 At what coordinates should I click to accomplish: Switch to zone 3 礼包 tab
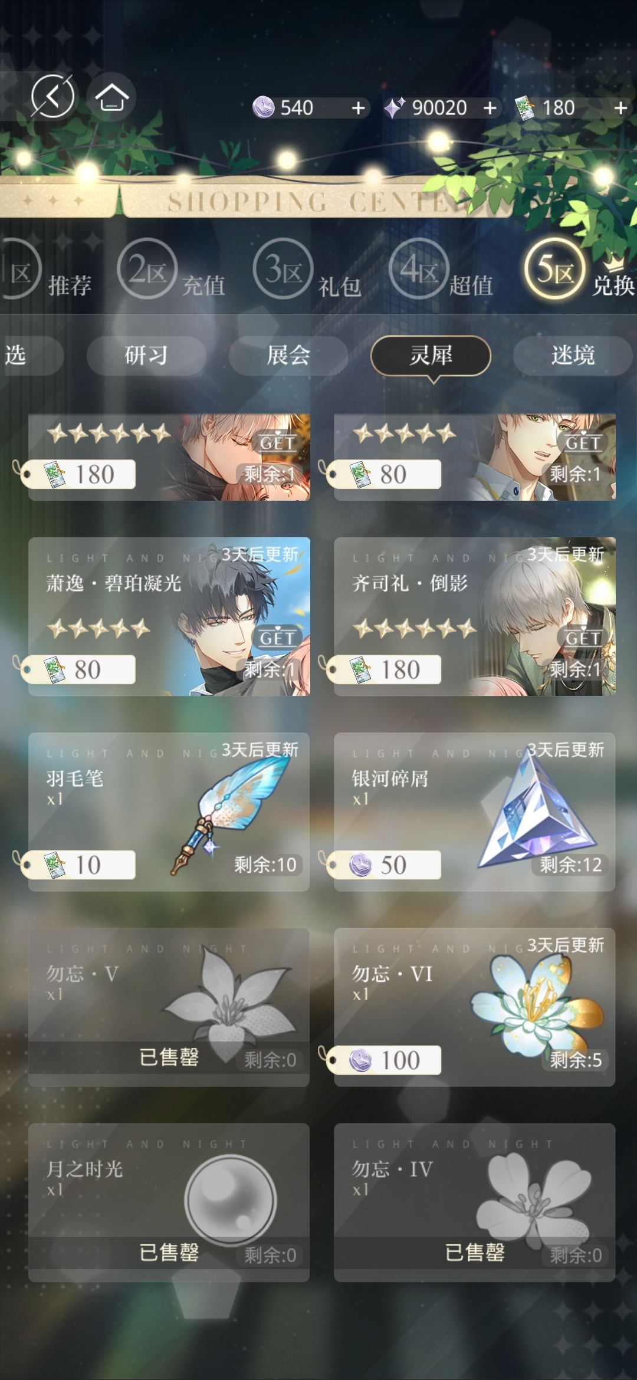[307, 271]
